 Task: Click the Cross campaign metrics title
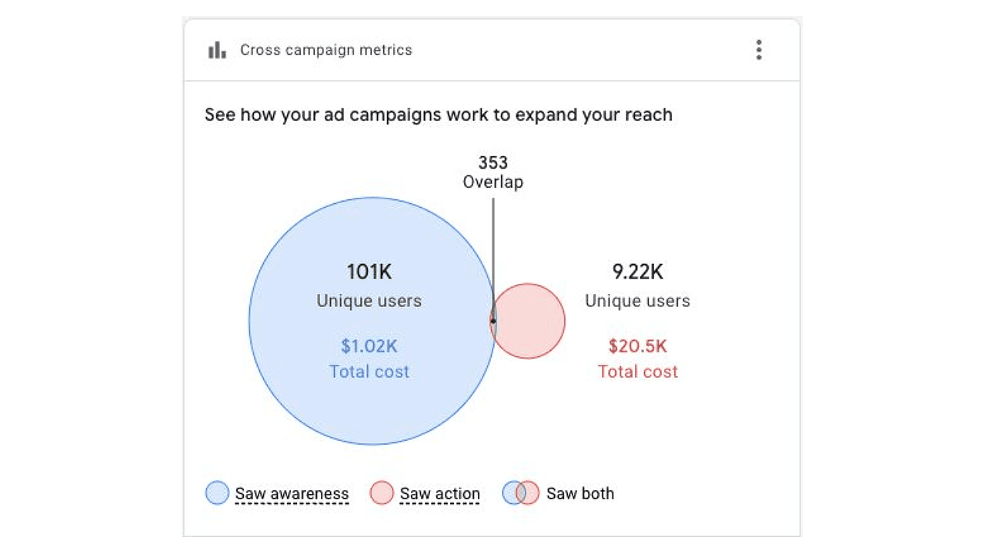click(x=326, y=50)
